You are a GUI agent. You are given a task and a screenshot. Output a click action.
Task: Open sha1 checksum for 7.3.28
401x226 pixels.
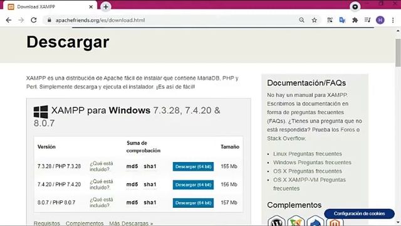click(x=150, y=166)
